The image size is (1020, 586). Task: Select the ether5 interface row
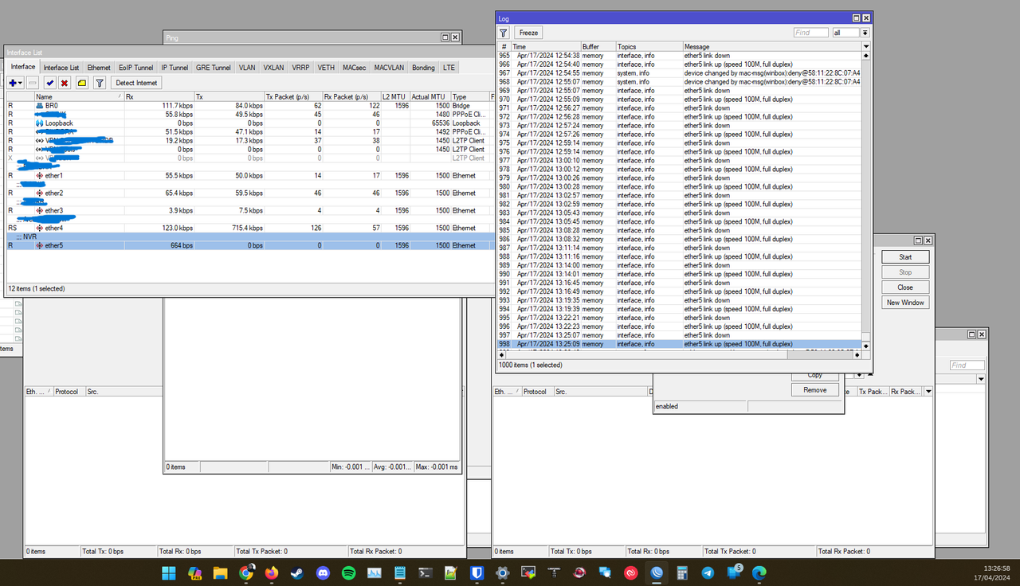point(248,245)
